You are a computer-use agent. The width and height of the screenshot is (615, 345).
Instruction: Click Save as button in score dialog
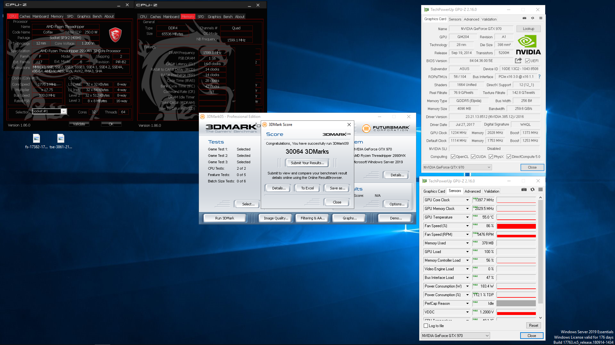pyautogui.click(x=337, y=188)
